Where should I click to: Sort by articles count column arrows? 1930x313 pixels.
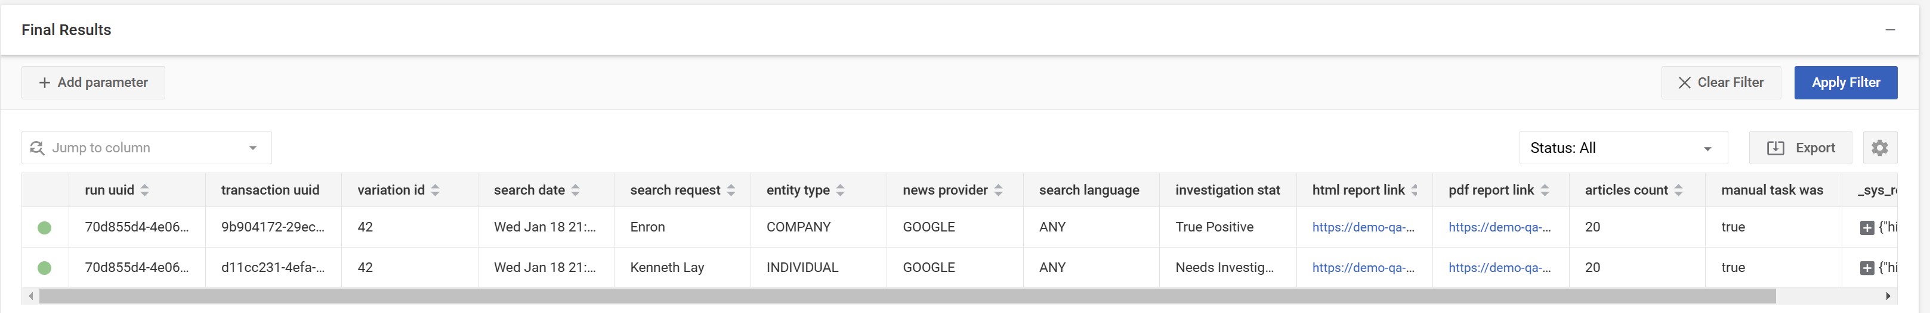(x=1678, y=190)
